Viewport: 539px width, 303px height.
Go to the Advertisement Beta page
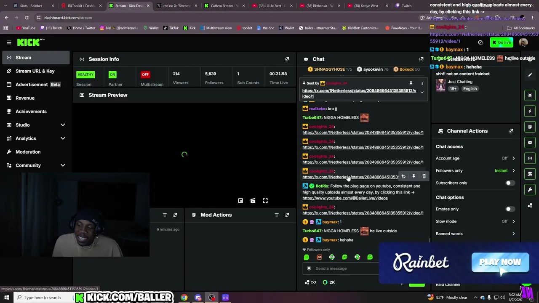[x=36, y=85]
